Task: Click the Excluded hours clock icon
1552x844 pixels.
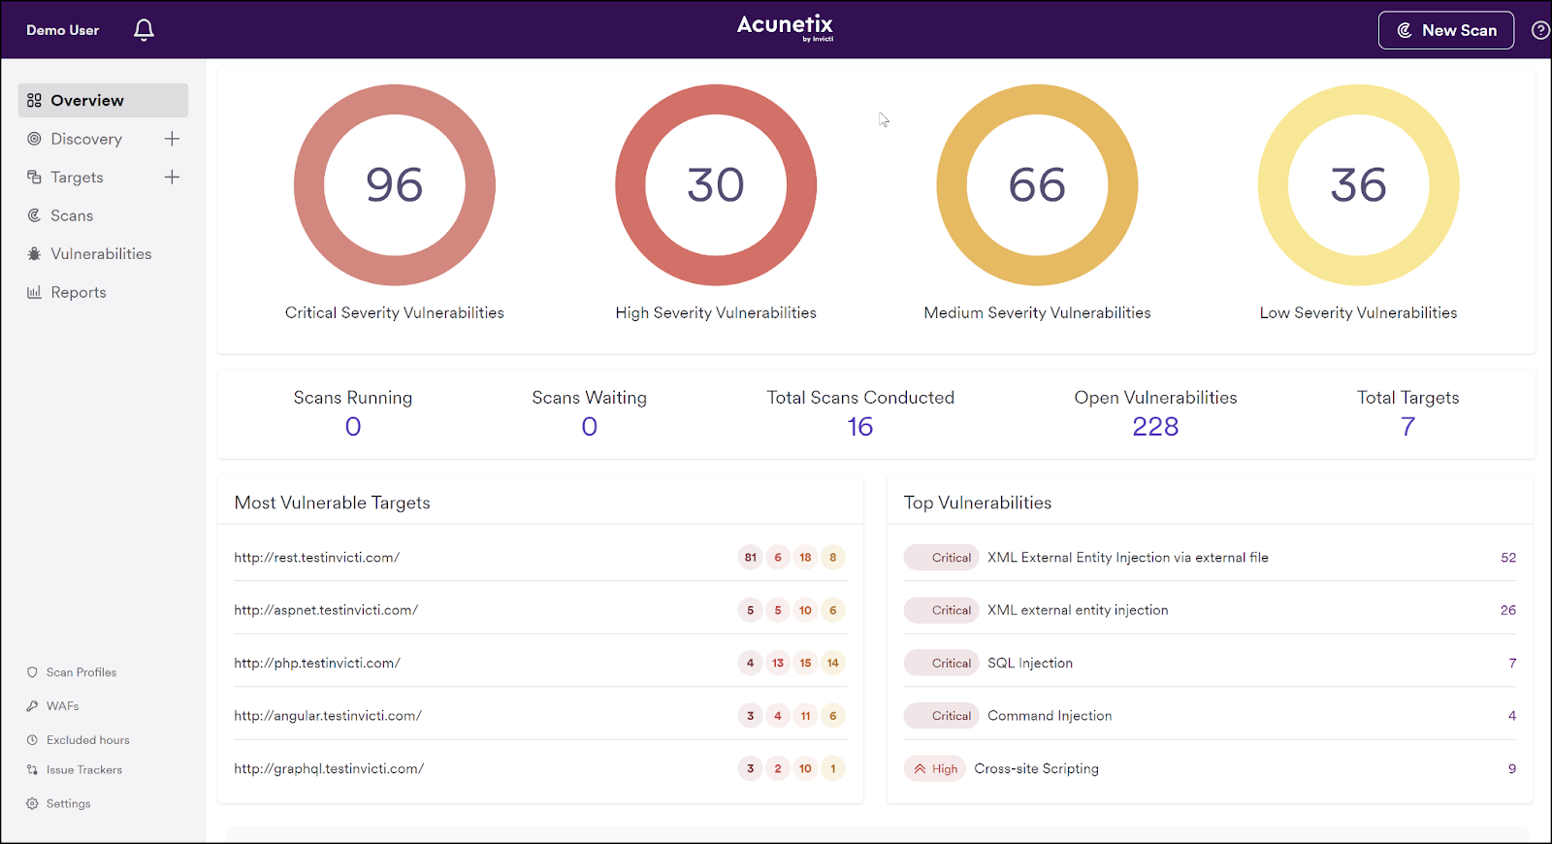Action: [32, 740]
